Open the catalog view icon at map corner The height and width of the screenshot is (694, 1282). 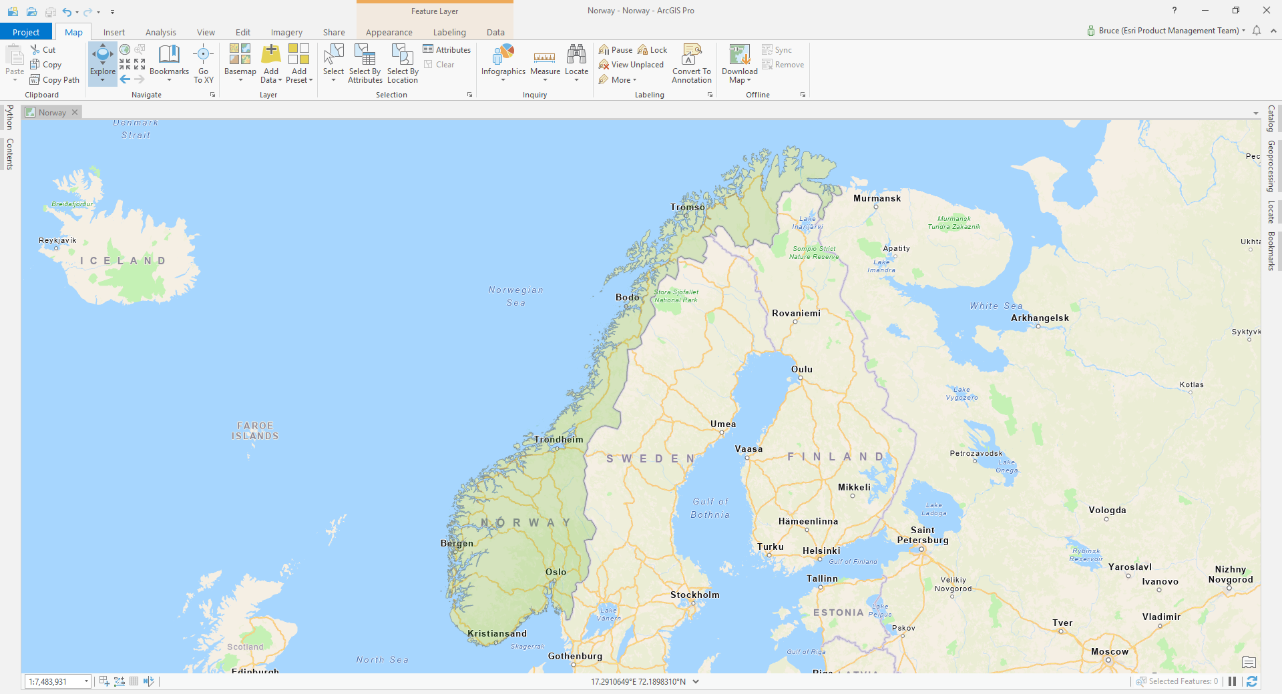[1249, 662]
